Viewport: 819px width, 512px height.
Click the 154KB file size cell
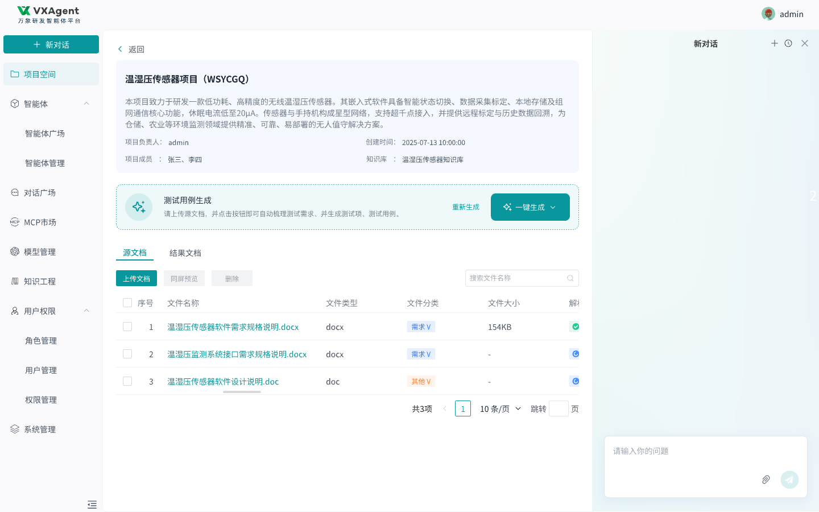pos(500,327)
